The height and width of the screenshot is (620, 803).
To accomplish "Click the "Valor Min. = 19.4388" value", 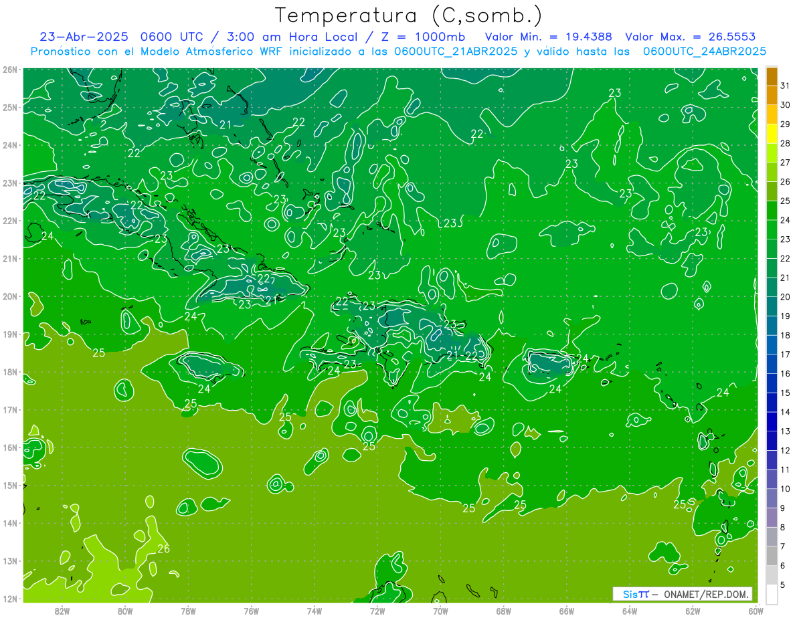I will pyautogui.click(x=549, y=37).
